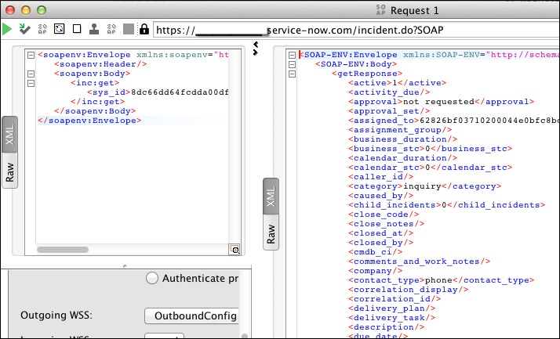
Task: Click the 'close_code' element in the response
Action: point(384,215)
